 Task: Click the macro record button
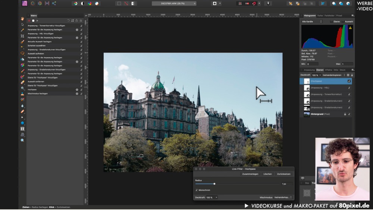point(29,20)
